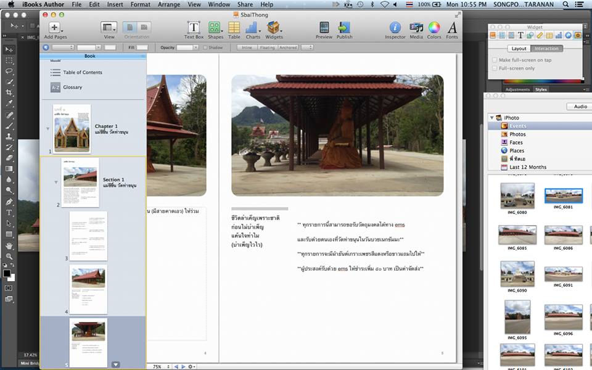Open the Widgets toolbar menu
The width and height of the screenshot is (592, 370).
[273, 27]
